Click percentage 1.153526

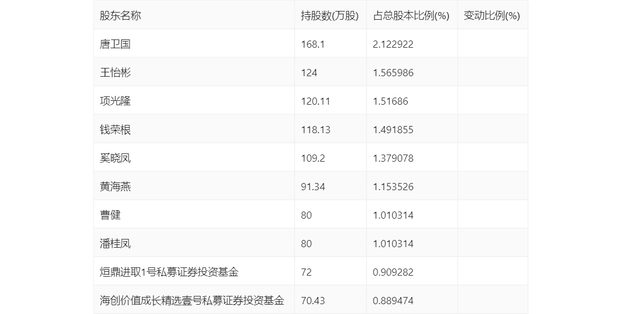pyautogui.click(x=393, y=187)
